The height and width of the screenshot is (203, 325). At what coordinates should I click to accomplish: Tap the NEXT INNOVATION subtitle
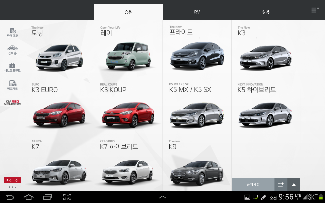tap(250, 84)
